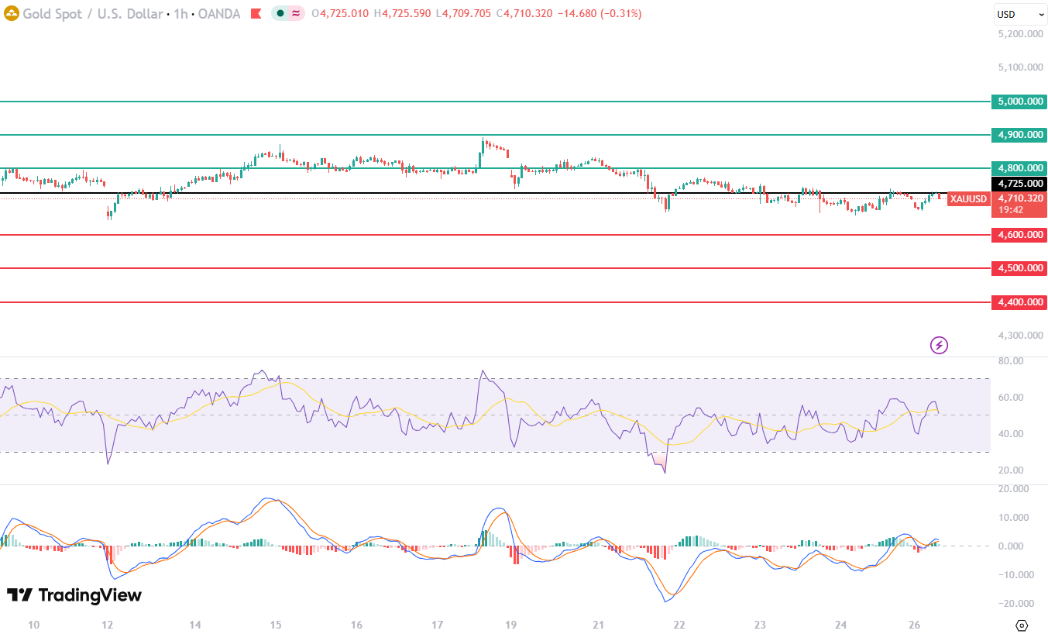Click the black 4,725.000 price label

click(x=1019, y=184)
